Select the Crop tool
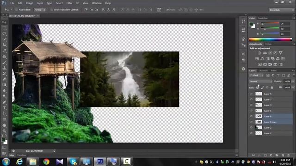This screenshot has width=296, height=166. pyautogui.click(x=4, y=45)
